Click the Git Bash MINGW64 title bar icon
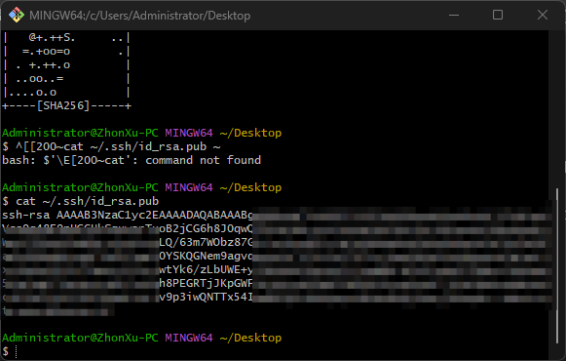The height and width of the screenshot is (361, 566). 17,16
